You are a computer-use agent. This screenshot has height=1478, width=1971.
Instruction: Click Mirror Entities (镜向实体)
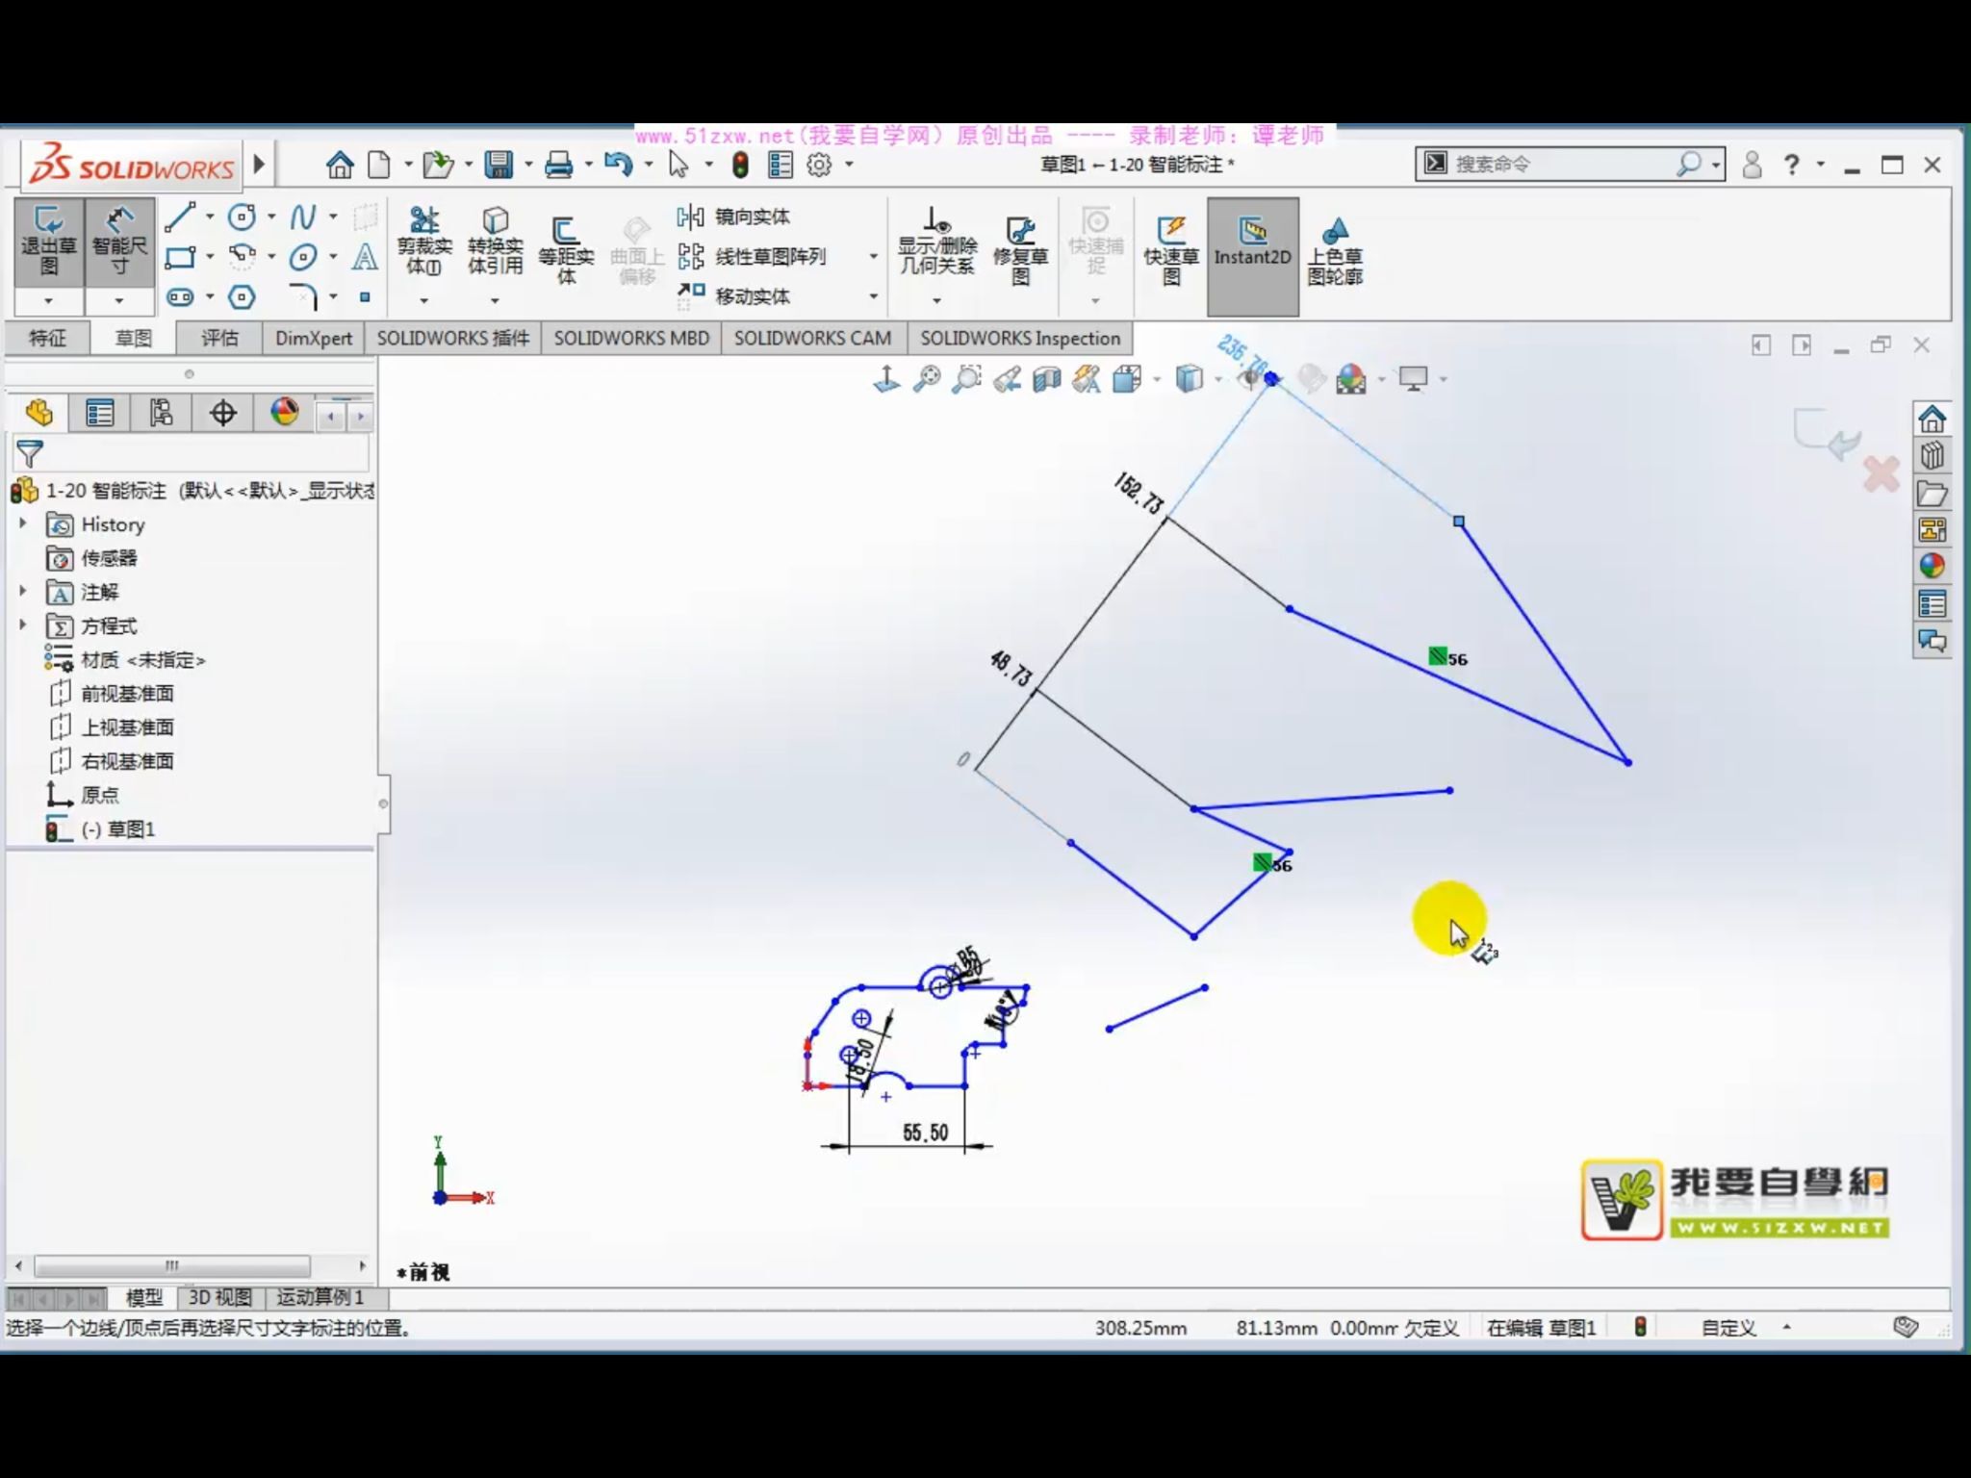click(x=733, y=217)
